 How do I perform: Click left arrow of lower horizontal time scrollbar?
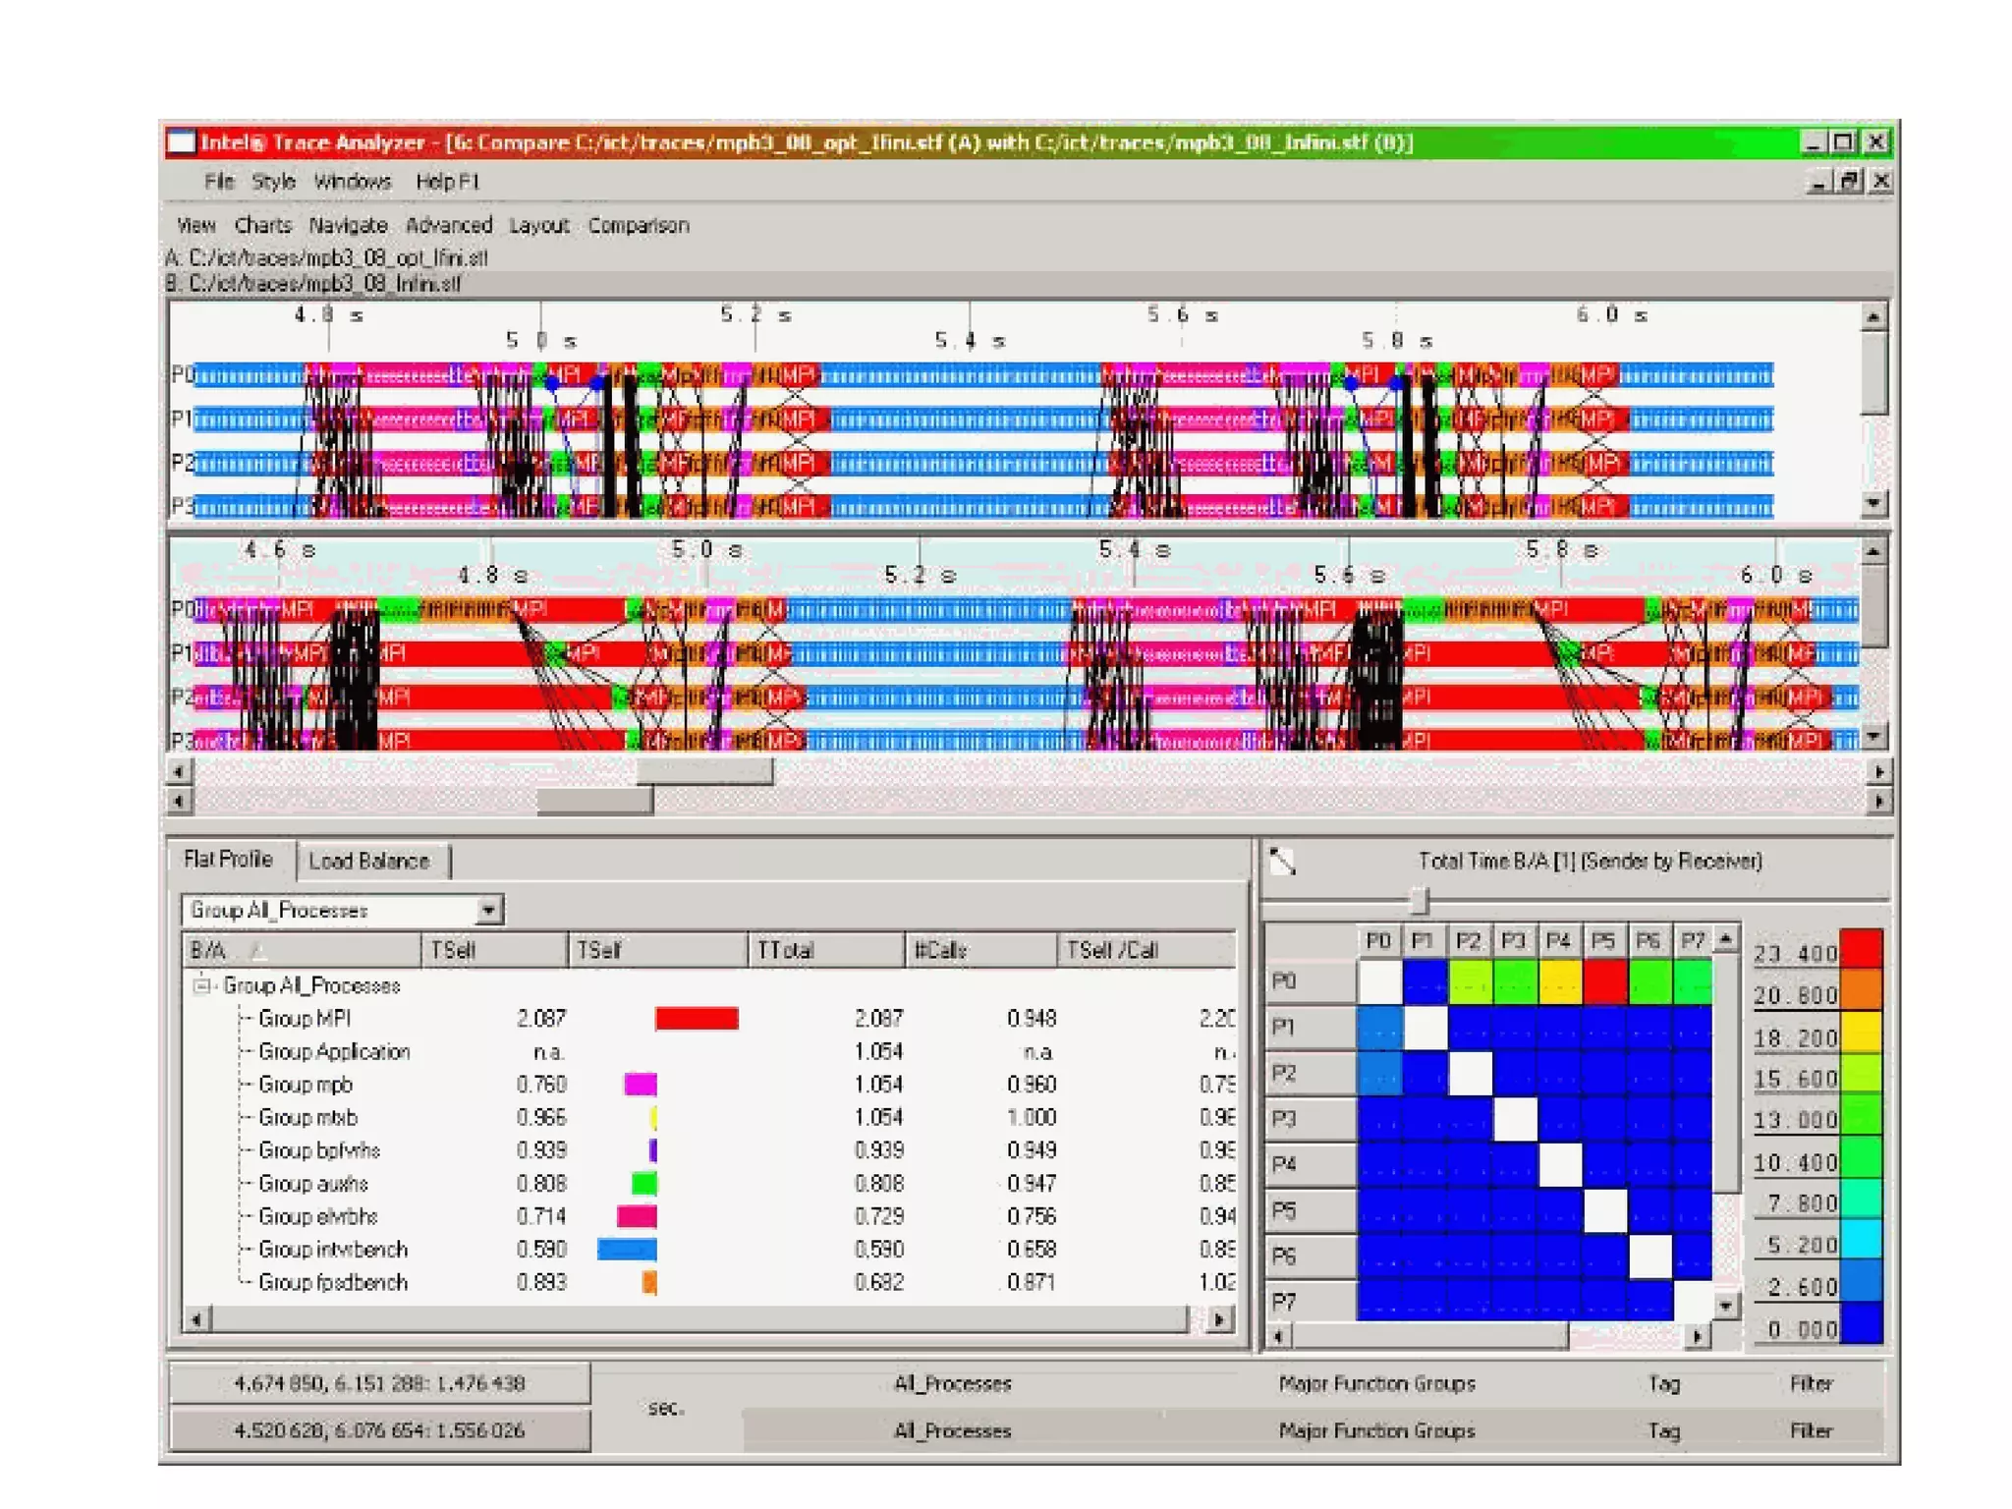click(x=178, y=802)
